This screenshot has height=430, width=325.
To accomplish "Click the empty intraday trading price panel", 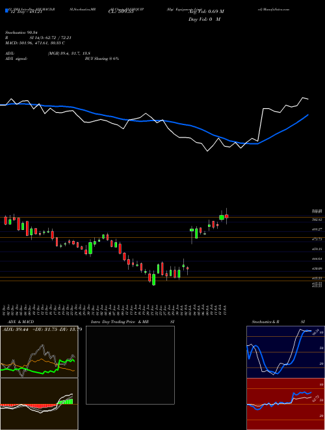I will click(x=130, y=365).
